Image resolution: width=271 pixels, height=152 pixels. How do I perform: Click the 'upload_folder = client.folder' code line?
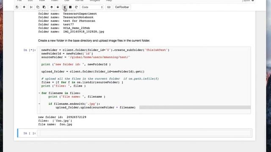click(93, 71)
